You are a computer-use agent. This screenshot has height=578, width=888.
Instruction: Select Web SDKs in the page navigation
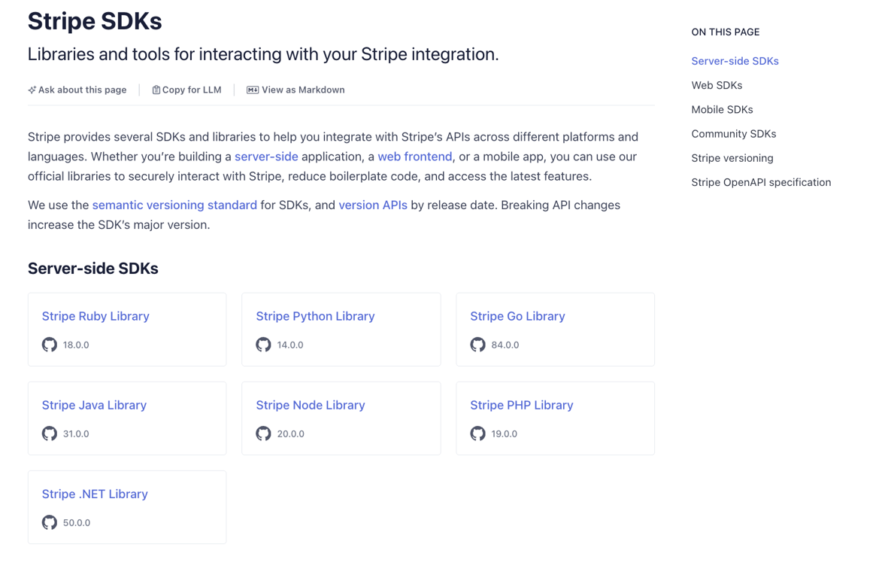(717, 85)
